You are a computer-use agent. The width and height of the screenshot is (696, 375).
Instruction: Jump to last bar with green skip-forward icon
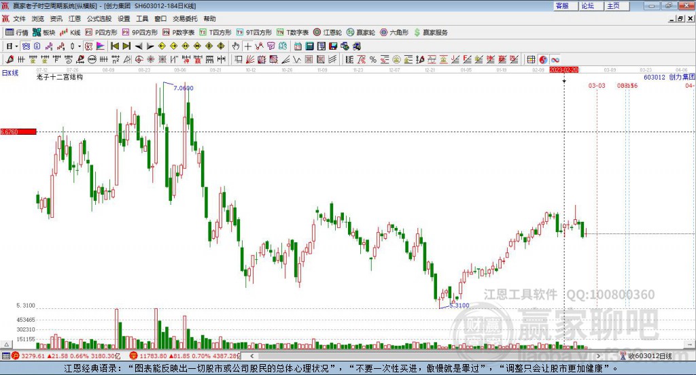point(126,46)
